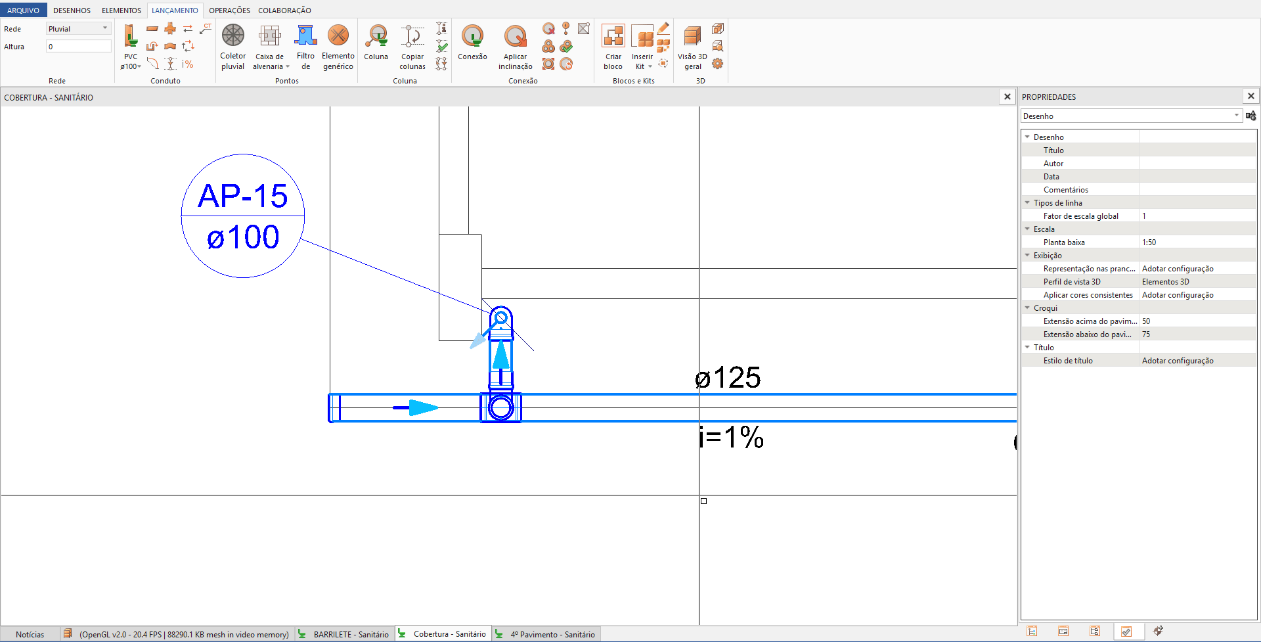Click Aplicar inclinação tool
The height and width of the screenshot is (642, 1261).
point(516,47)
